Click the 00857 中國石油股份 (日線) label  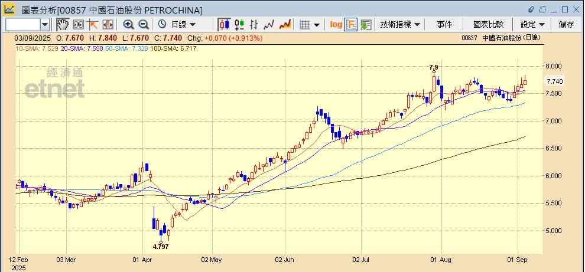tap(500, 38)
